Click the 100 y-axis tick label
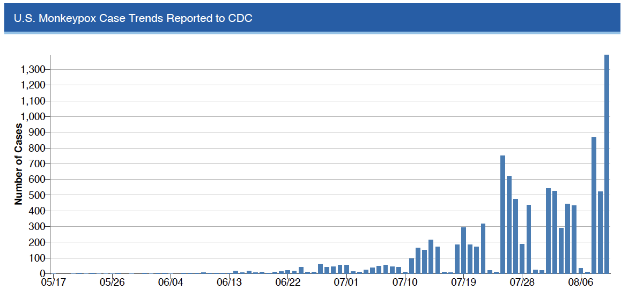The height and width of the screenshot is (297, 621). 38,258
